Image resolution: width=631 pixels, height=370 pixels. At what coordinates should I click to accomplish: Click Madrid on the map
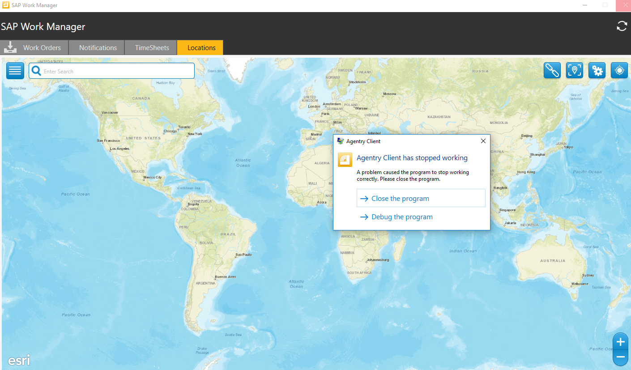click(x=316, y=134)
